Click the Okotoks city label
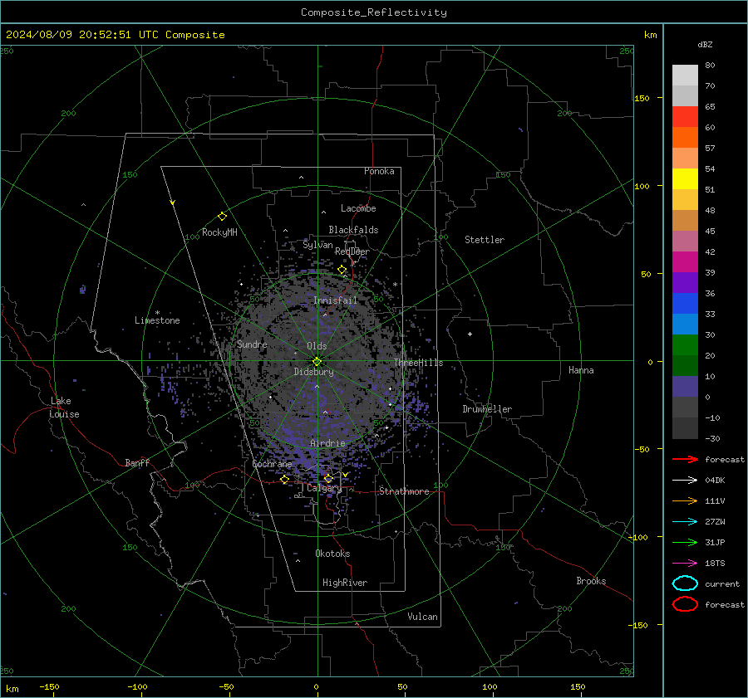Viewport: 748px width, 698px height. 333,554
